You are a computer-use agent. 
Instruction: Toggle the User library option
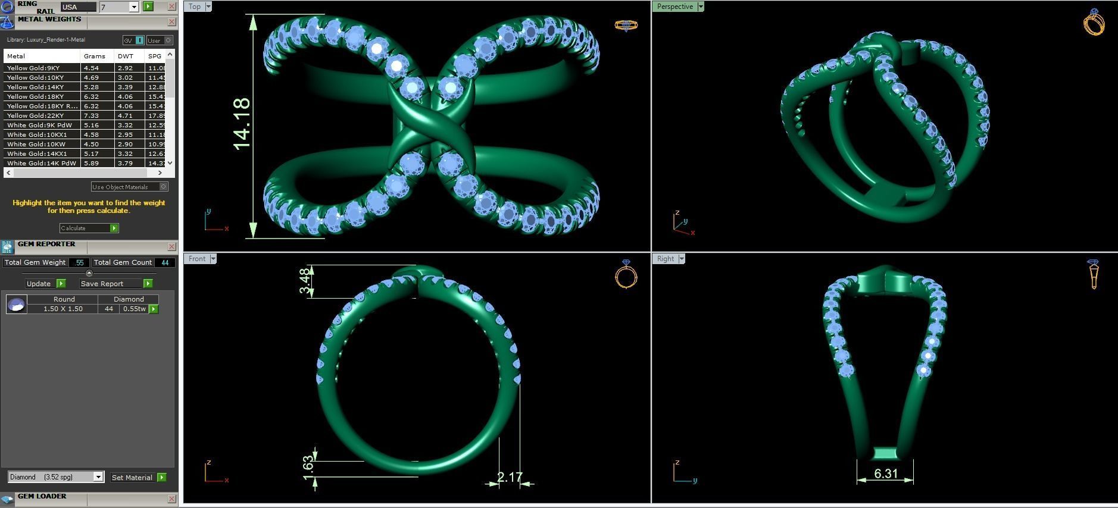coord(160,40)
